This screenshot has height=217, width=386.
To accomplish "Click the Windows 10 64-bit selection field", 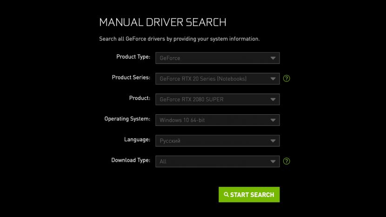I will tap(209, 120).
